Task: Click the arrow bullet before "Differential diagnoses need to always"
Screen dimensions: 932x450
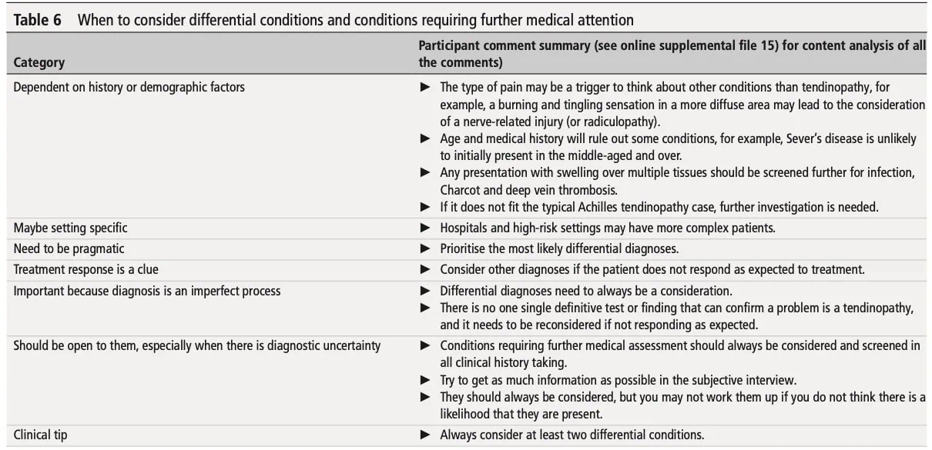Action: pos(424,292)
